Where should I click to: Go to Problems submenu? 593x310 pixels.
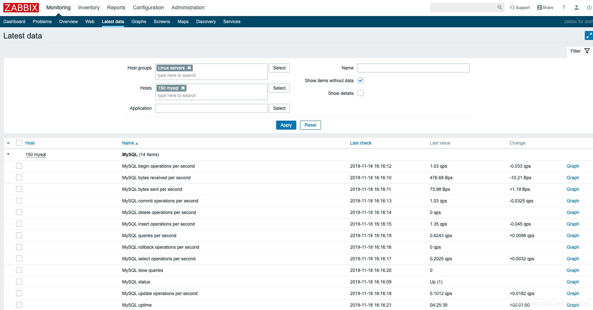tap(42, 22)
